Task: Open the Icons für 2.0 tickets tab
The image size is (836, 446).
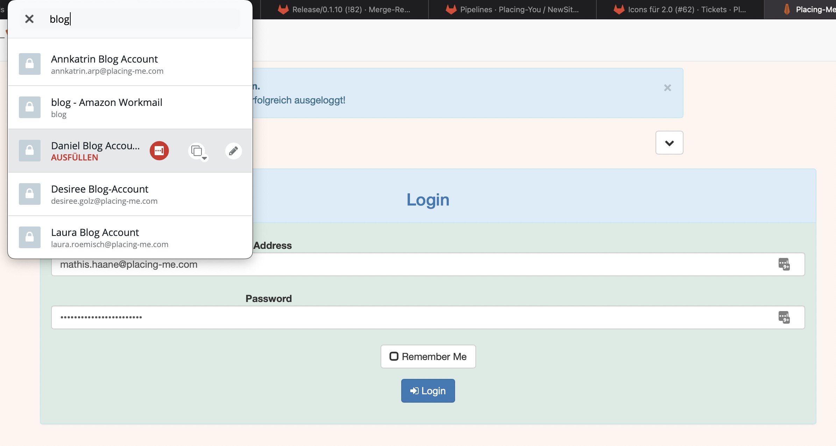Action: (680, 9)
